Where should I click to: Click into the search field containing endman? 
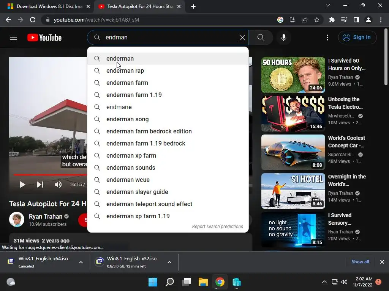coord(168,38)
